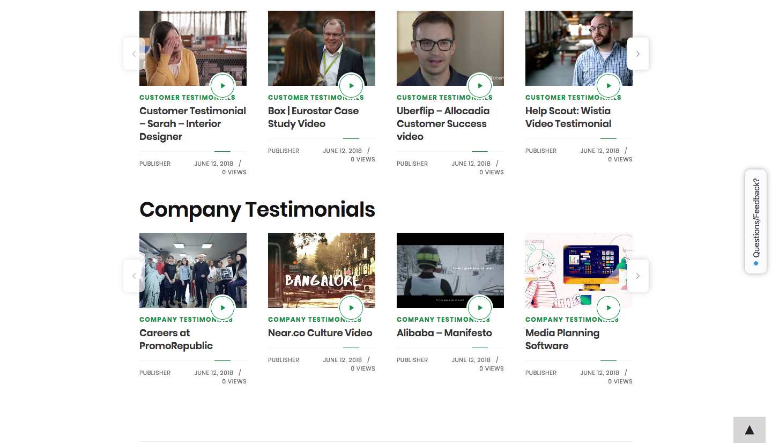This screenshot has width=772, height=443.
Task: Click Publisher under Sarah Interior Designer video
Action: tap(155, 164)
